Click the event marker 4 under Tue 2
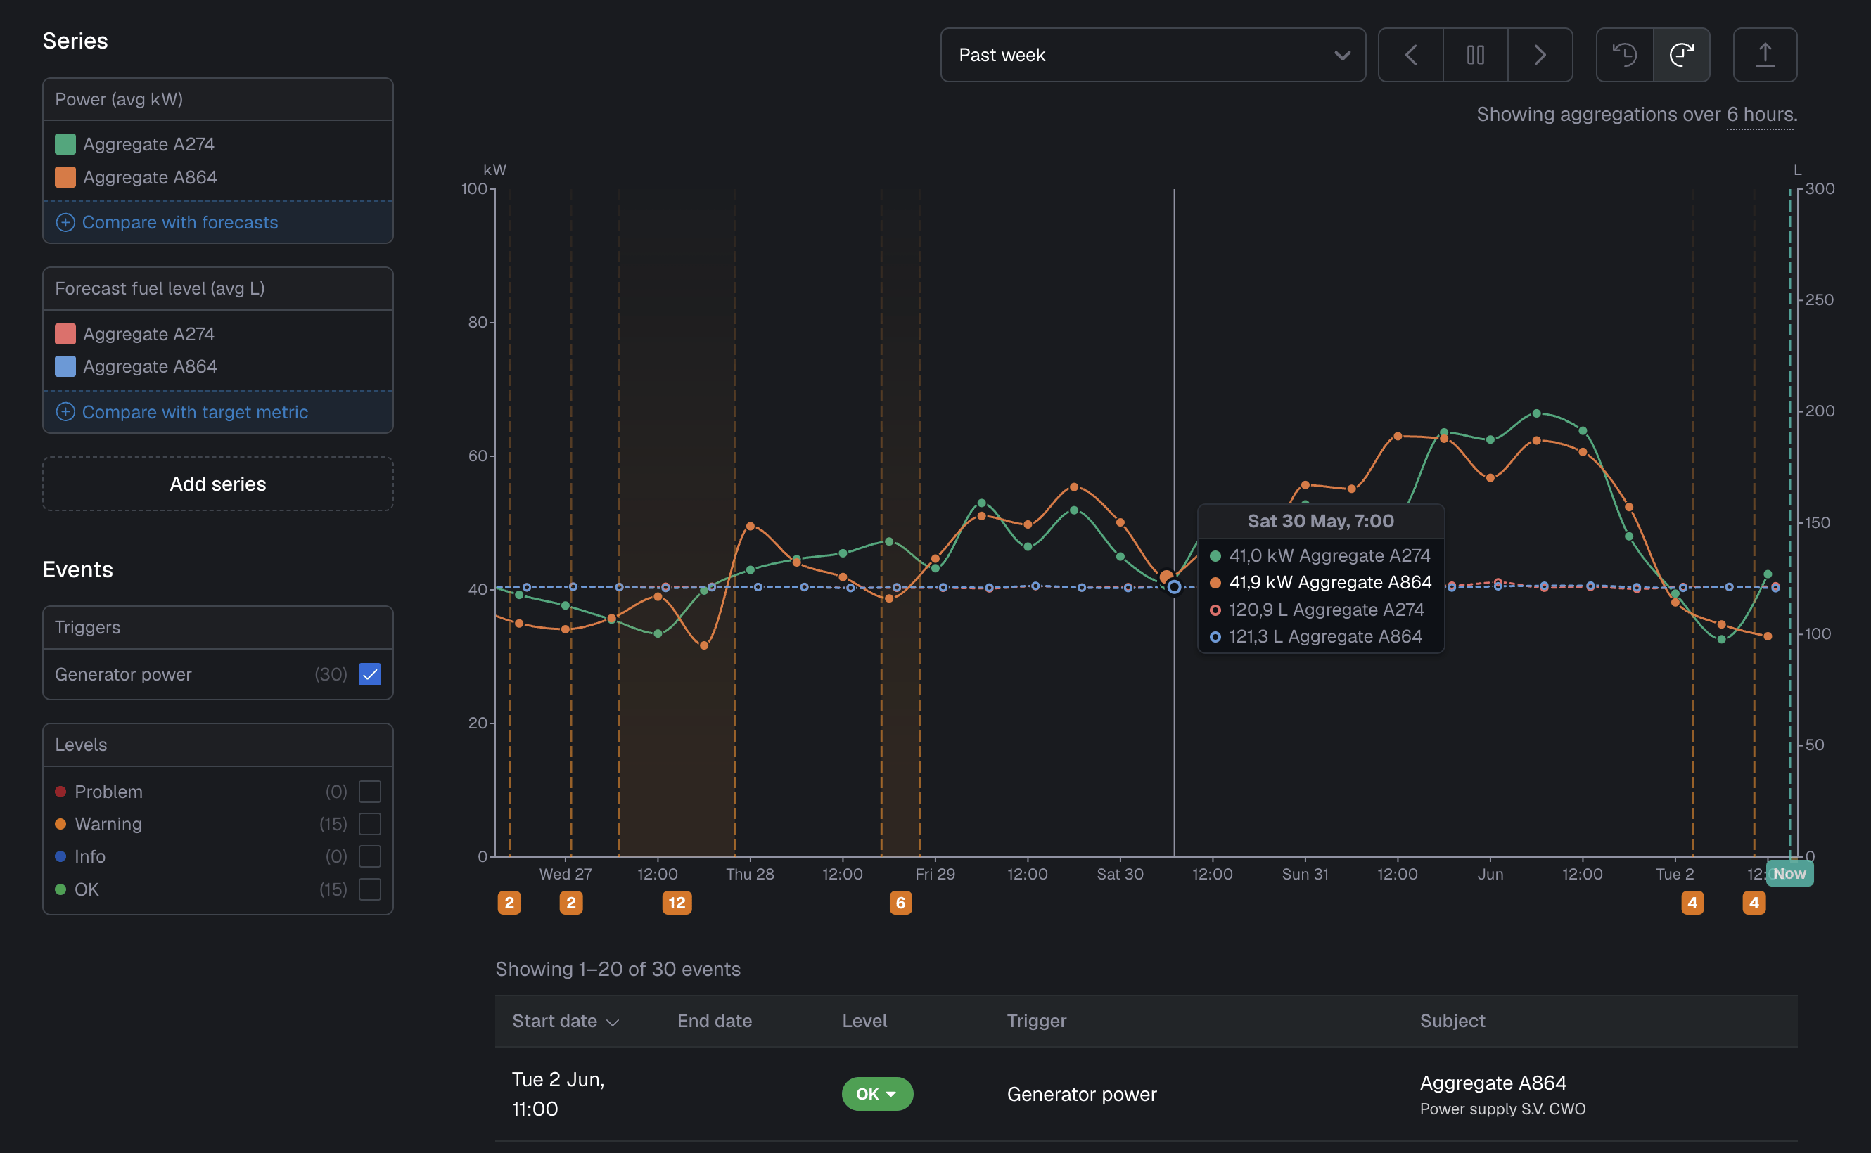 click(x=1692, y=903)
